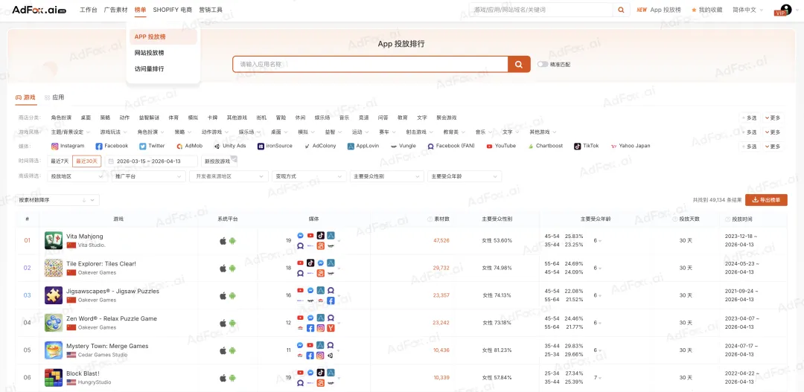Choose the YouTube media filter
804x392 pixels.
[x=489, y=147]
